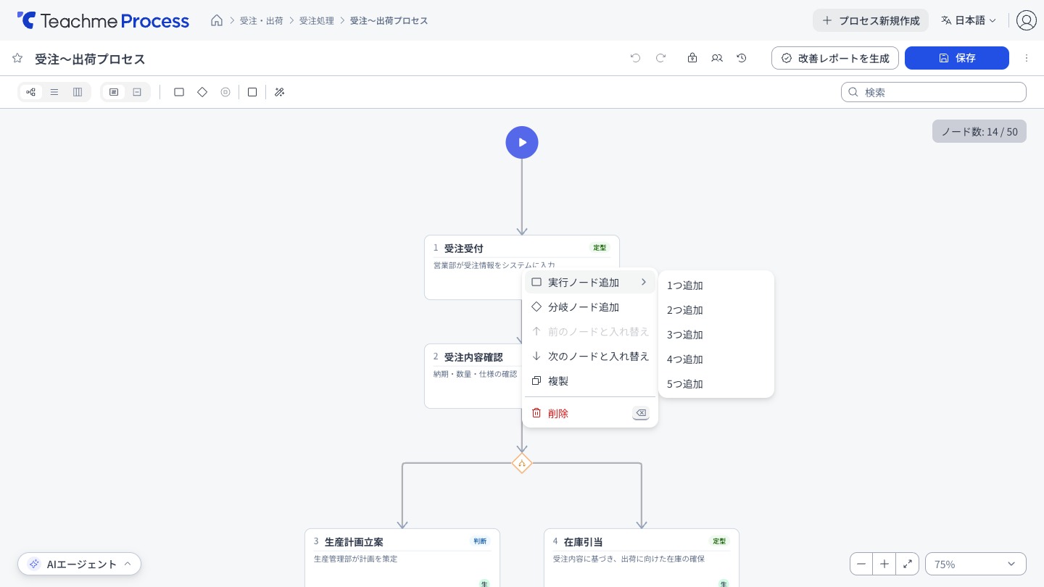Screen dimensions: 1044x587
Task: Choose 分岐ノード追加 from context menu
Action: [x=590, y=307]
